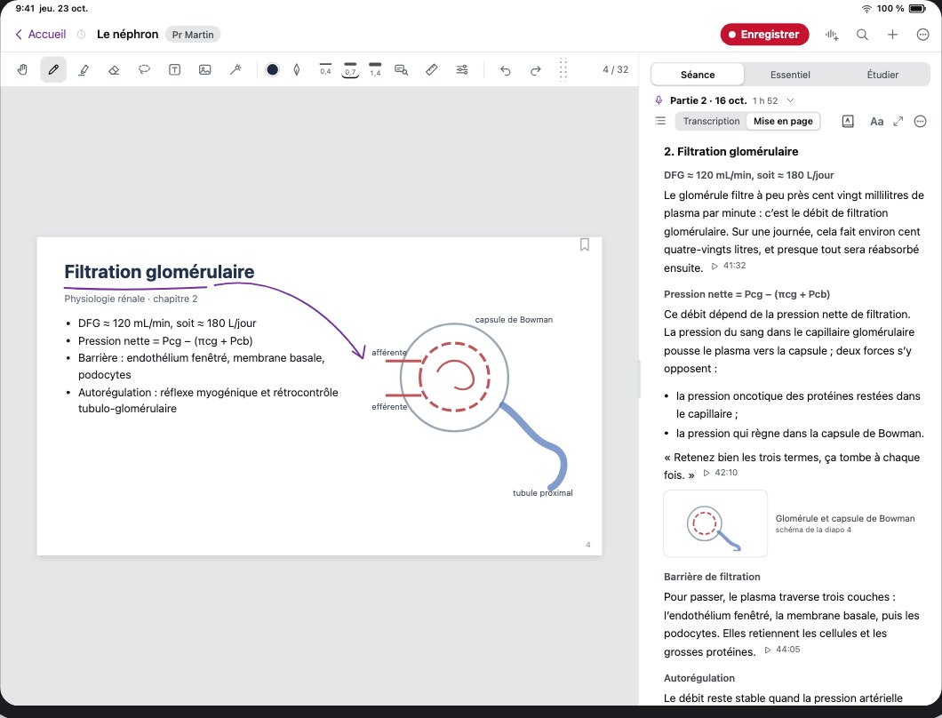Select the magic wand laser tool
Viewport: 942px width, 718px height.
tap(235, 69)
